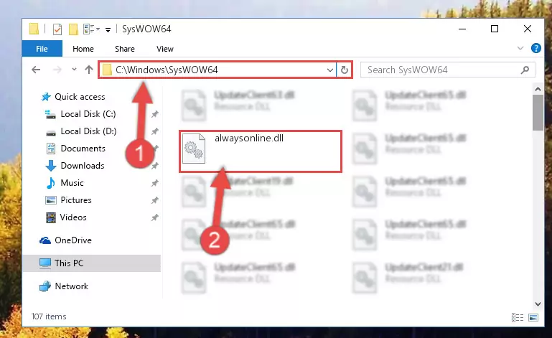Open Pictures in the sidebar

tap(75, 200)
